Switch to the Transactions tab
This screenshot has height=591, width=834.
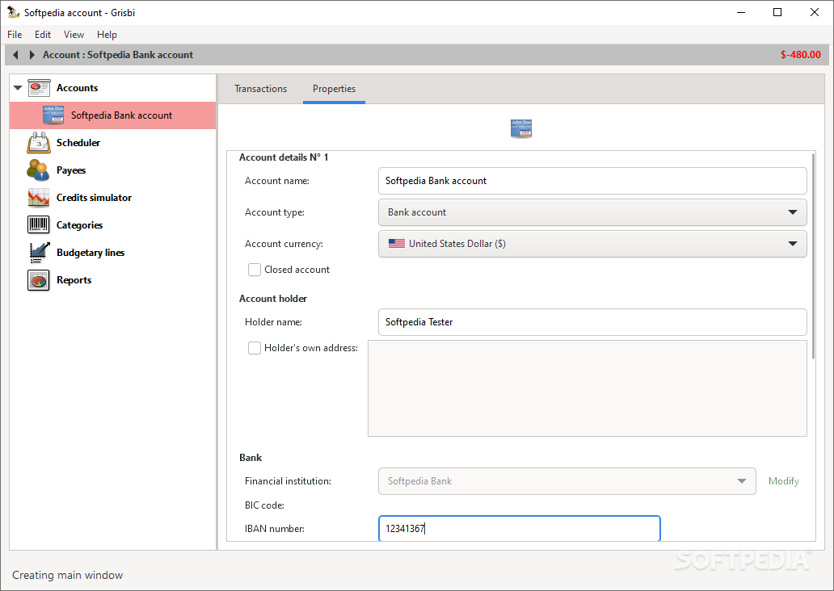pyautogui.click(x=260, y=89)
